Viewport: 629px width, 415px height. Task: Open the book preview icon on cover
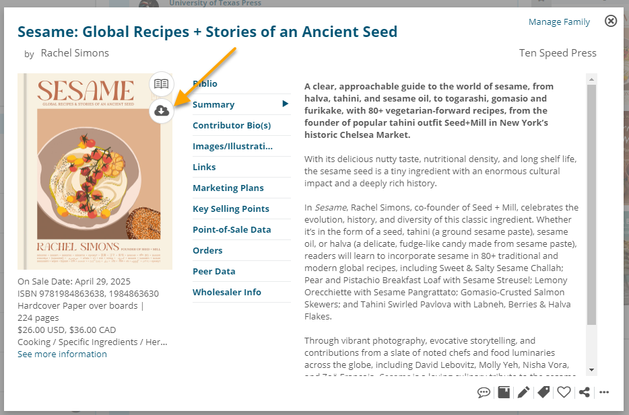point(161,84)
